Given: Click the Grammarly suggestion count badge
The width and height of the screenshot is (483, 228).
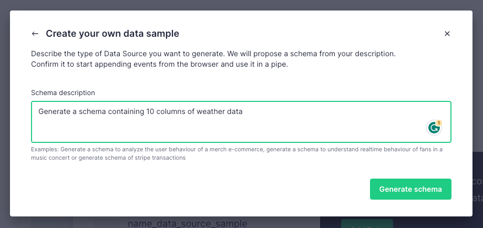Looking at the screenshot, I should point(439,123).
